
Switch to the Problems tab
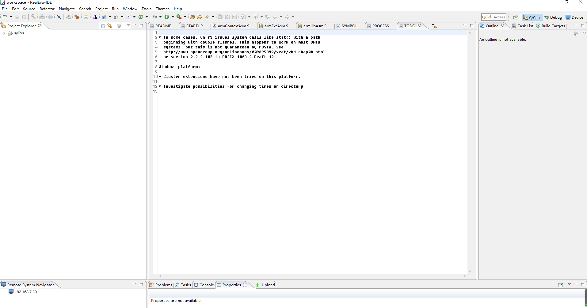pyautogui.click(x=161, y=285)
